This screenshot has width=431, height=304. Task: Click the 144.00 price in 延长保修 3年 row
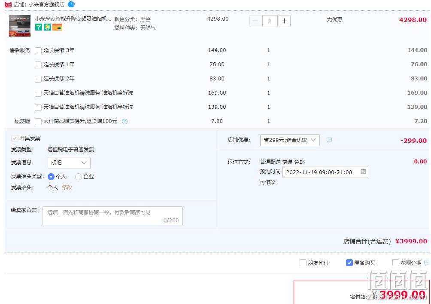coord(217,50)
